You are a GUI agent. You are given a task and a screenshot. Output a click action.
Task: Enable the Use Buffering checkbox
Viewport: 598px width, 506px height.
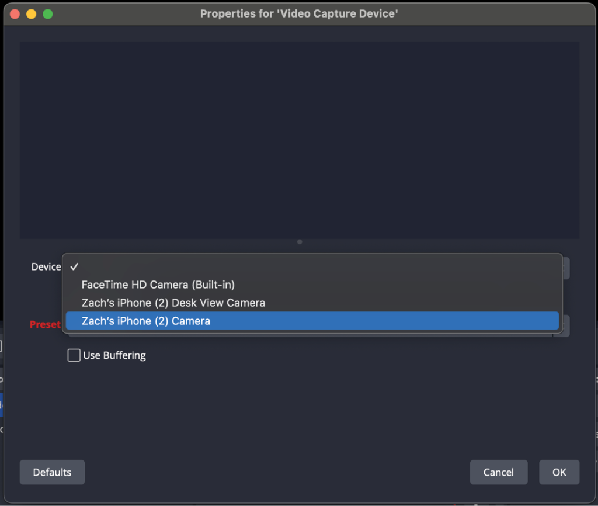coord(74,355)
